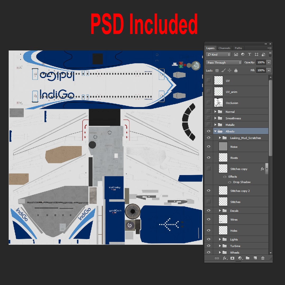Show the Stitches copy layer
Image resolution: width=285 pixels, height=285 pixels.
pyautogui.click(x=209, y=168)
